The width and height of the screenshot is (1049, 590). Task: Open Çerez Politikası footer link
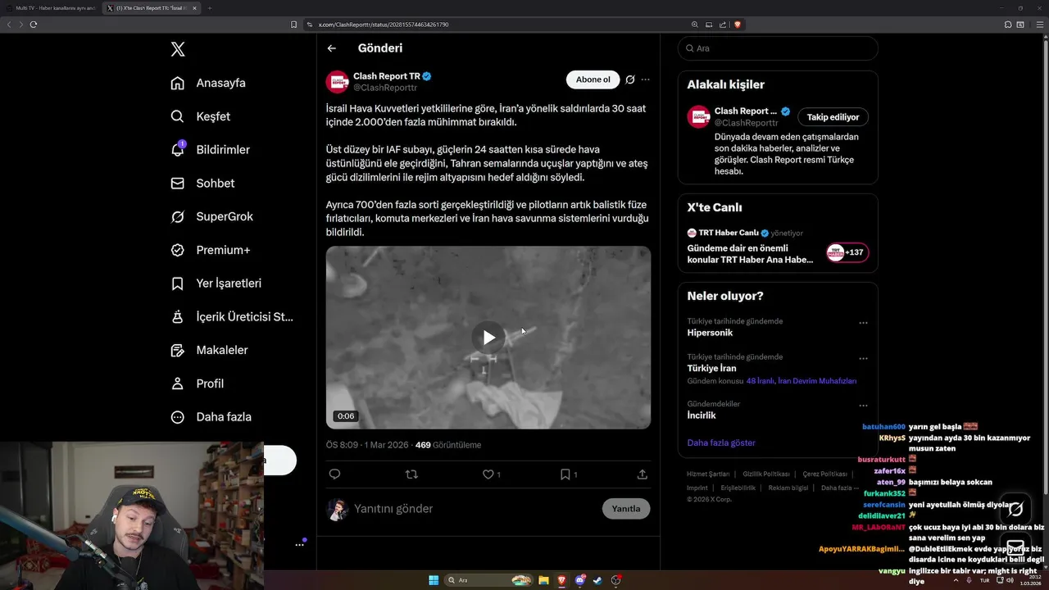click(x=824, y=474)
